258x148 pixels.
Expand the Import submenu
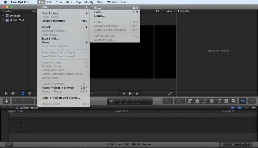64,27
